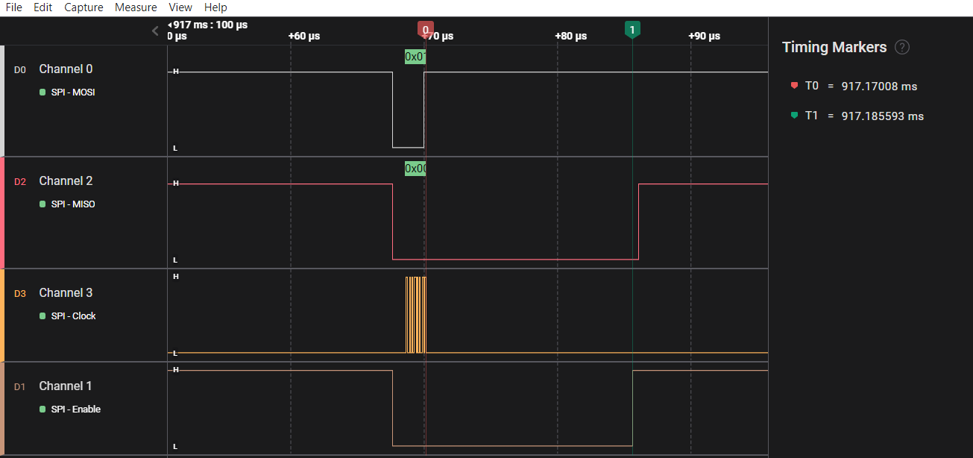Viewport: 973px width, 458px height.
Task: Click the D2 channel color strip
Action: (x=2, y=213)
